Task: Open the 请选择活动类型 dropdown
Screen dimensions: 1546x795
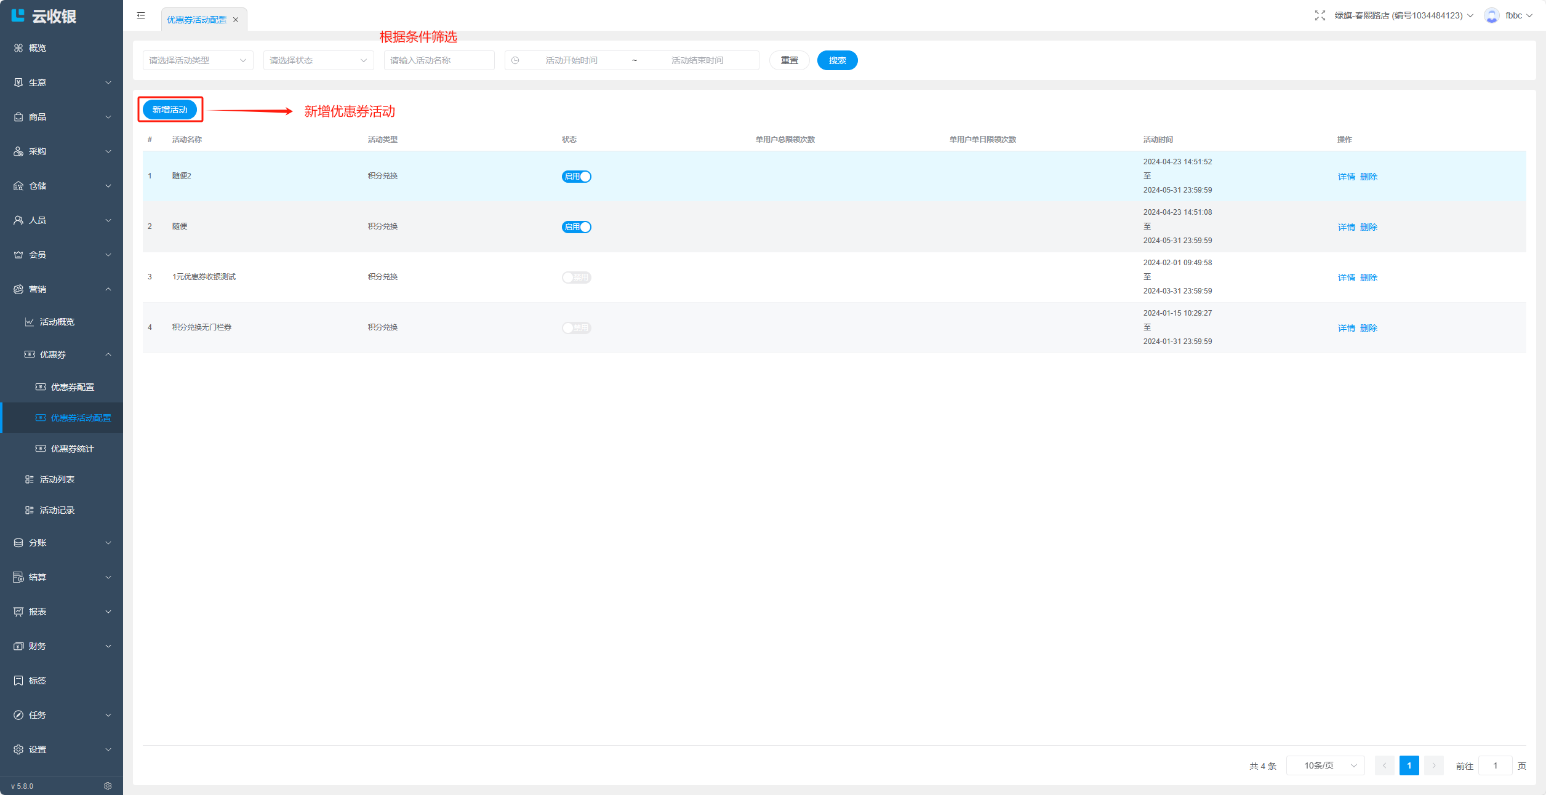Action: (198, 60)
